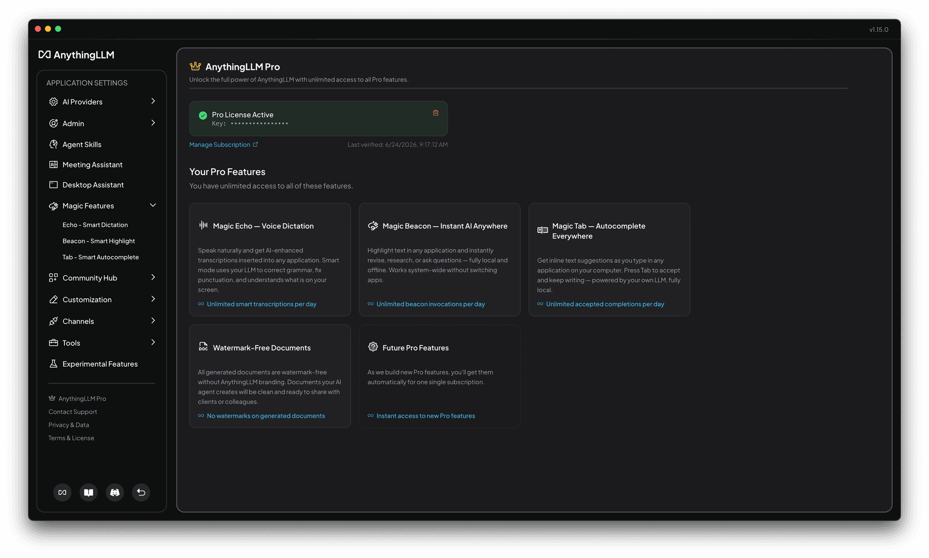Click the Desktop Assistant window icon
Screen dimensions: 929x558
(x=54, y=184)
